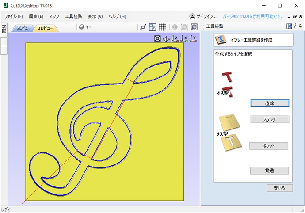Pin the toolpath panel with pushpin
305x213 pixels.
click(x=300, y=27)
